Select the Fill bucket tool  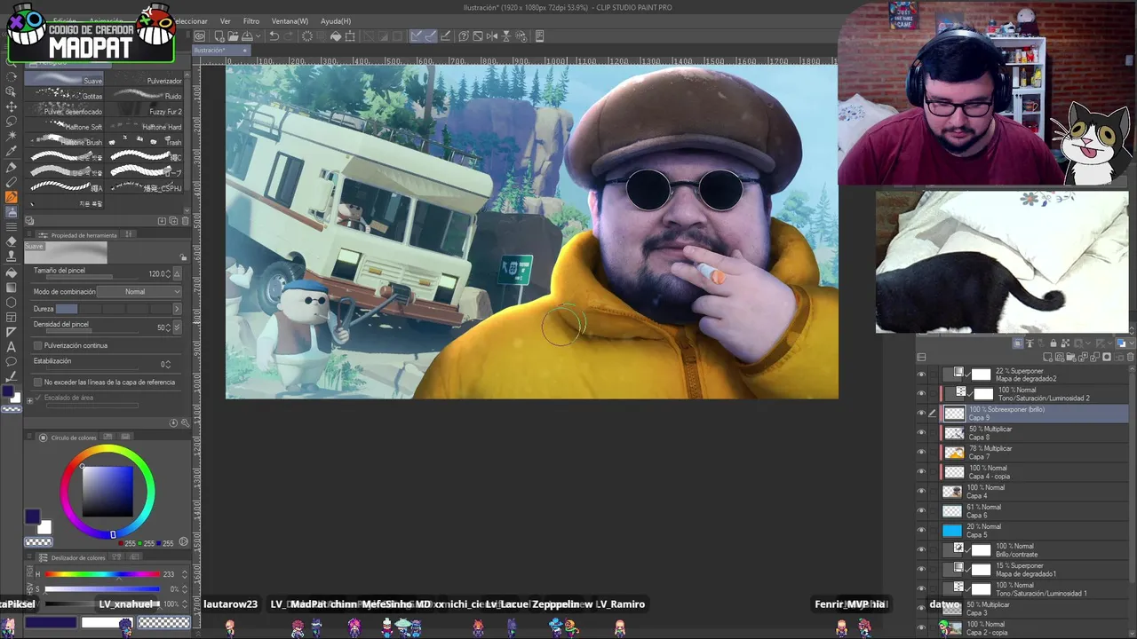pos(12,272)
